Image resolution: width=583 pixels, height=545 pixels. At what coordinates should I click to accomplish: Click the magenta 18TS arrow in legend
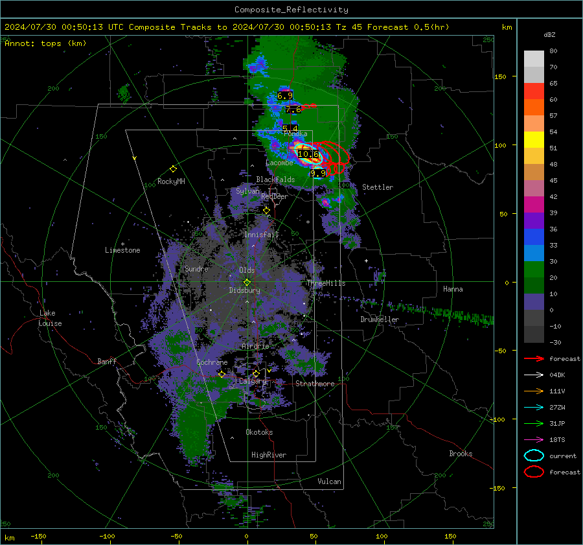click(x=534, y=440)
